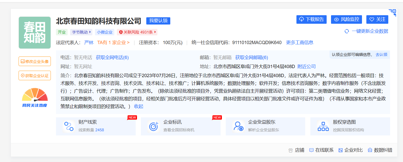Expand 'TA有 1 家企业' link
The width and height of the screenshot is (403, 162).
coord(113,43)
